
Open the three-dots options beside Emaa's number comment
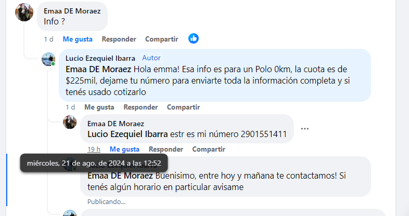click(x=304, y=129)
